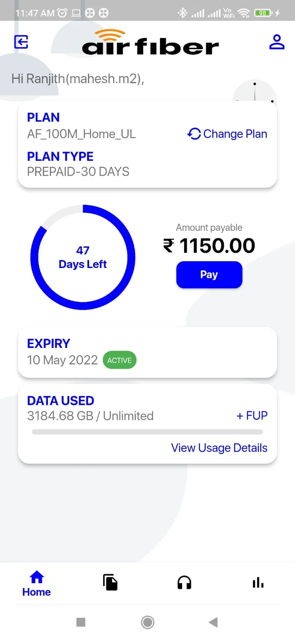Tap the Android recent apps square
This screenshot has width=295, height=640.
pos(81,622)
